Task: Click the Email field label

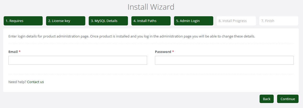Action: click(13, 52)
